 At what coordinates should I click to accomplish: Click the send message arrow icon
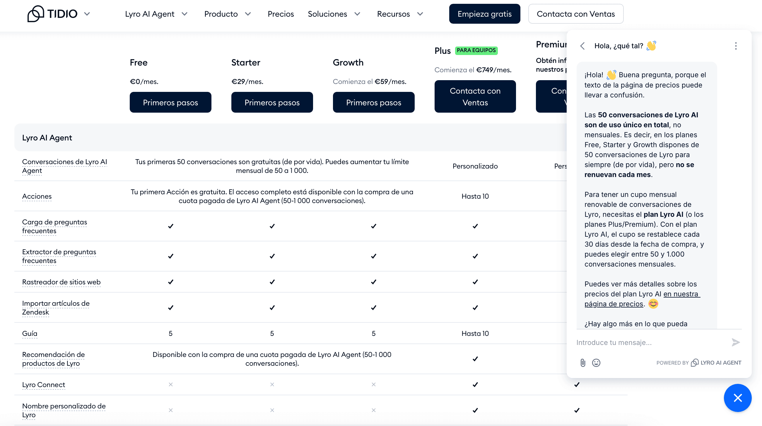[x=736, y=342]
